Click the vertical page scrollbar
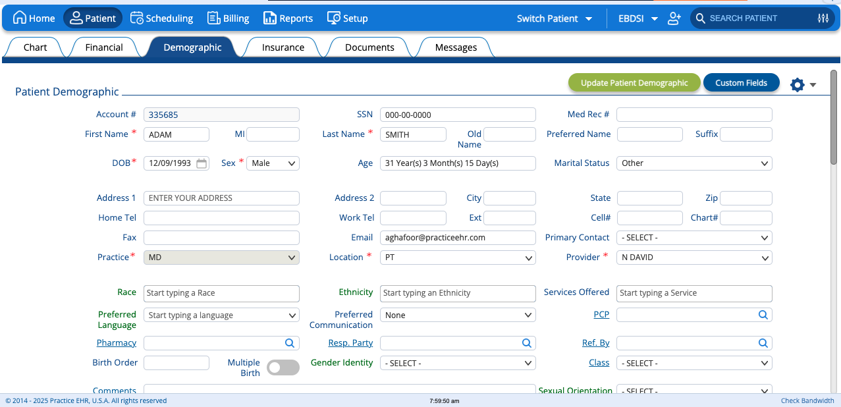This screenshot has height=407, width=841. pos(834,119)
